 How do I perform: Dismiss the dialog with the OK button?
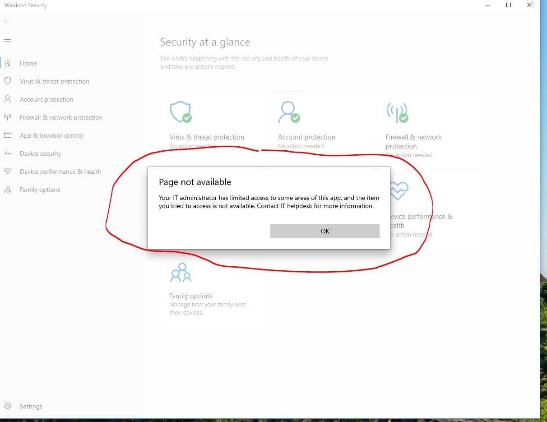point(324,231)
